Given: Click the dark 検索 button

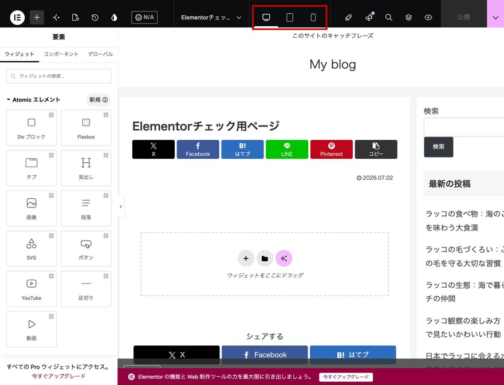Looking at the screenshot, I should click(x=439, y=147).
